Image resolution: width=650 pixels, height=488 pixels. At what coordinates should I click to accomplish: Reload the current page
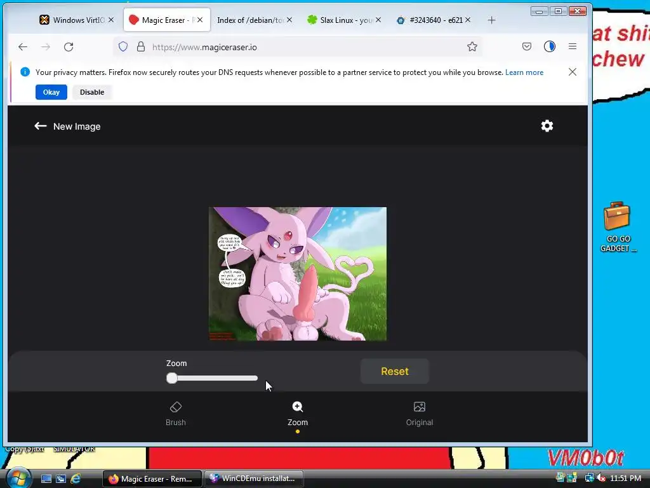click(x=69, y=47)
